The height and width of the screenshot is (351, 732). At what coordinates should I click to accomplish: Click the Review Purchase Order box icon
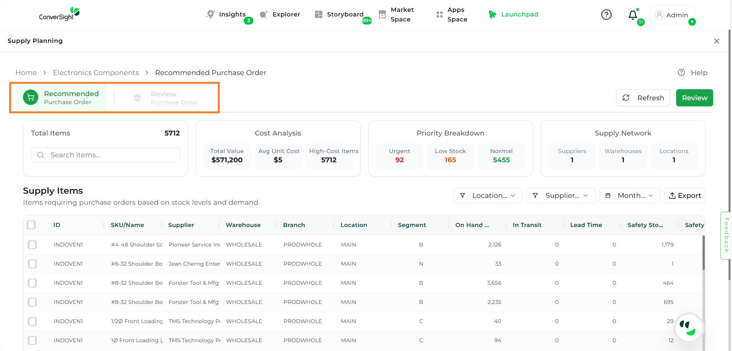pyautogui.click(x=137, y=98)
